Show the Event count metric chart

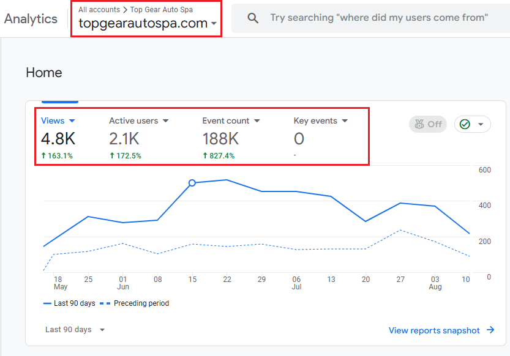(x=226, y=121)
